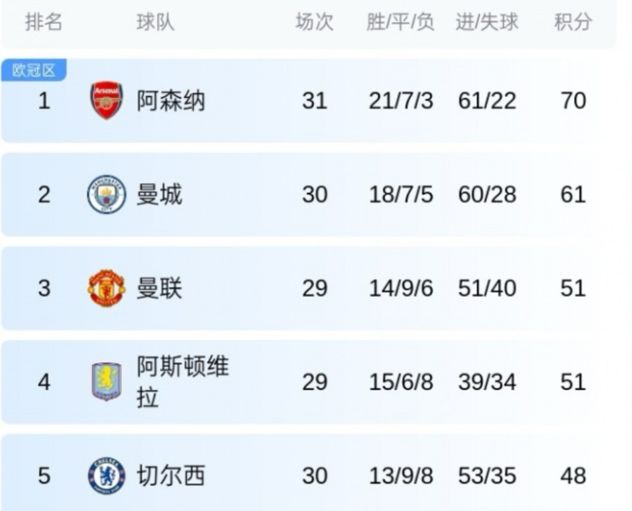Open the 阿森纳 team name link
The width and height of the screenshot is (632, 511).
click(171, 101)
